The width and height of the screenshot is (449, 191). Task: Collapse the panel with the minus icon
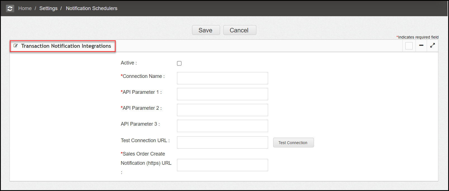tap(421, 46)
